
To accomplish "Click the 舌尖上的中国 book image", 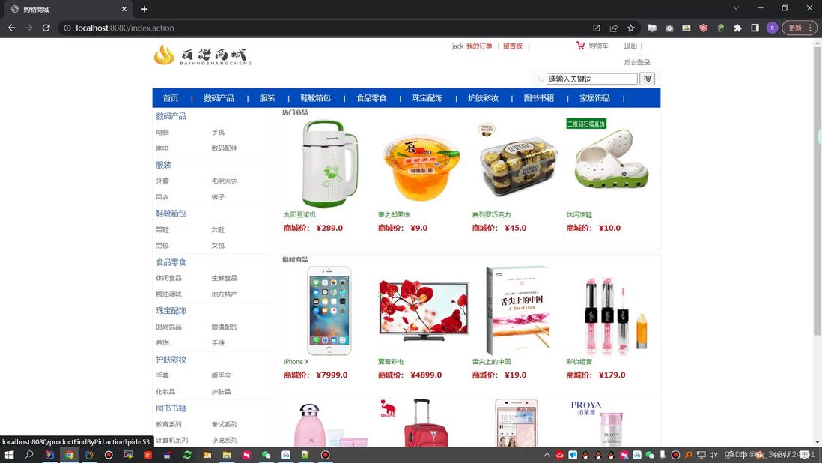I will pos(519,310).
